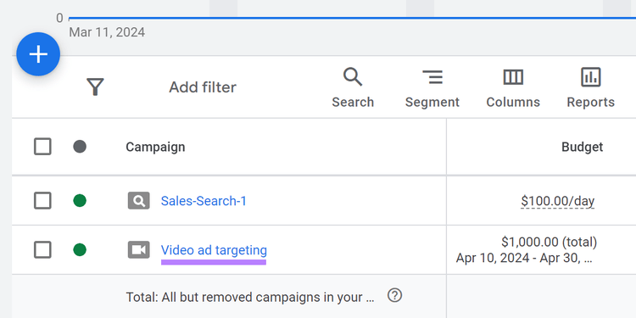Click the $1,000.00 (total) budget cell
The width and height of the screenshot is (636, 318).
[549, 243]
